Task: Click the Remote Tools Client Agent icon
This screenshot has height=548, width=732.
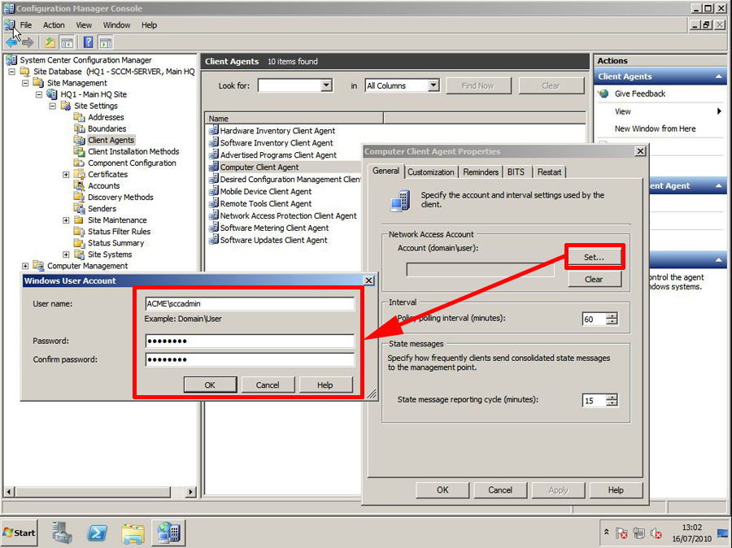Action: [214, 203]
